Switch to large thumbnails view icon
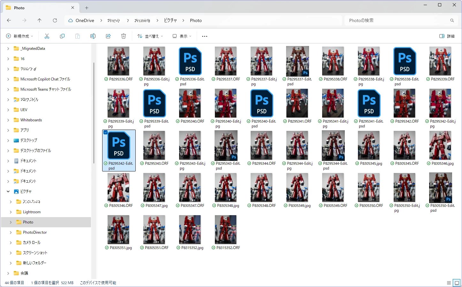This screenshot has height=287, width=462. point(457,283)
